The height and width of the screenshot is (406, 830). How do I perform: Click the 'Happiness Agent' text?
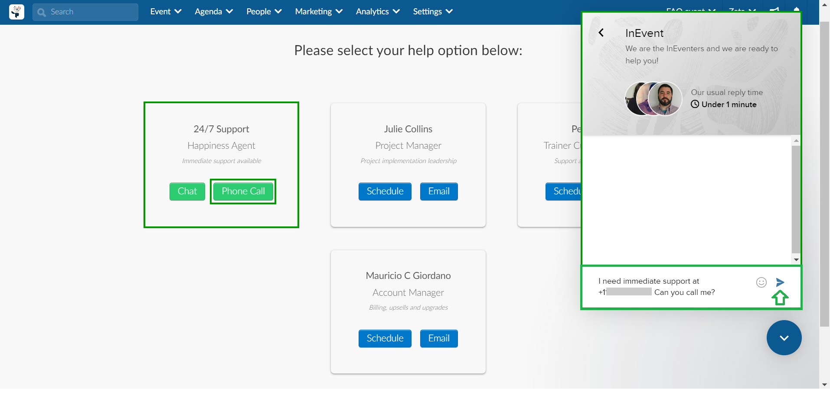click(x=221, y=146)
